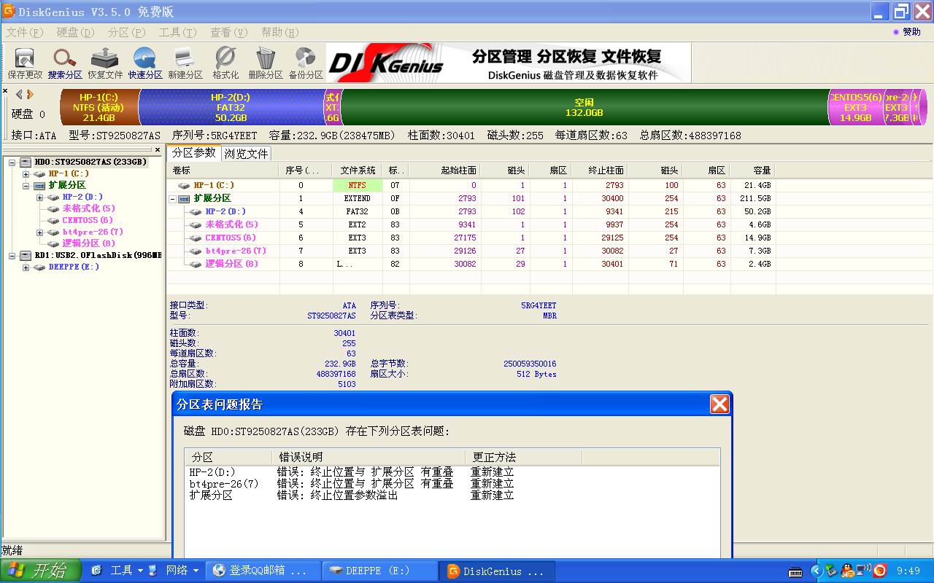Select 未格式化(5) row in the partition table
Viewport: 934px width, 583px height.
click(x=471, y=224)
